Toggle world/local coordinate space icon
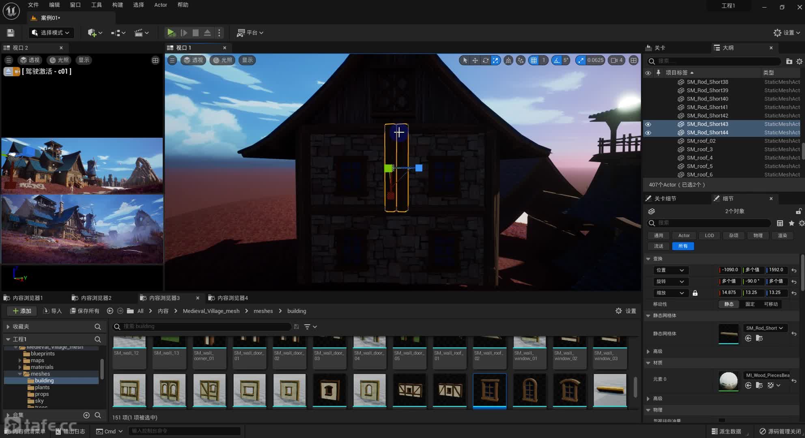This screenshot has height=438, width=805. (508, 60)
